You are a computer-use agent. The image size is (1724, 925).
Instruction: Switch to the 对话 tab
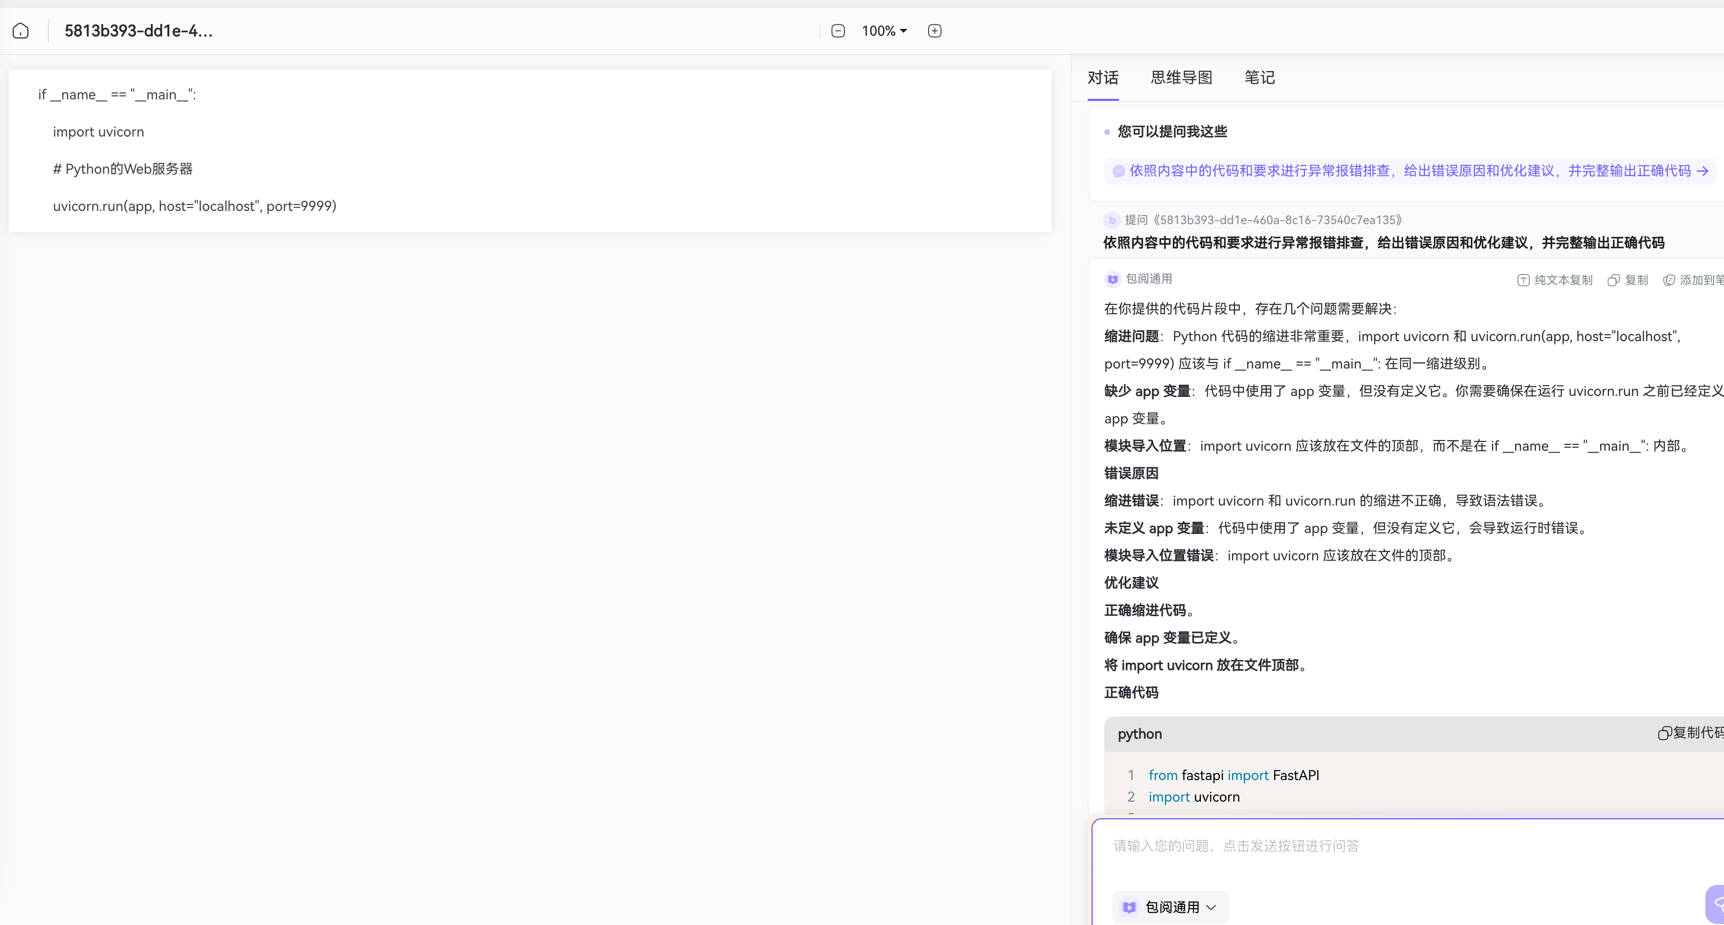[x=1103, y=78]
